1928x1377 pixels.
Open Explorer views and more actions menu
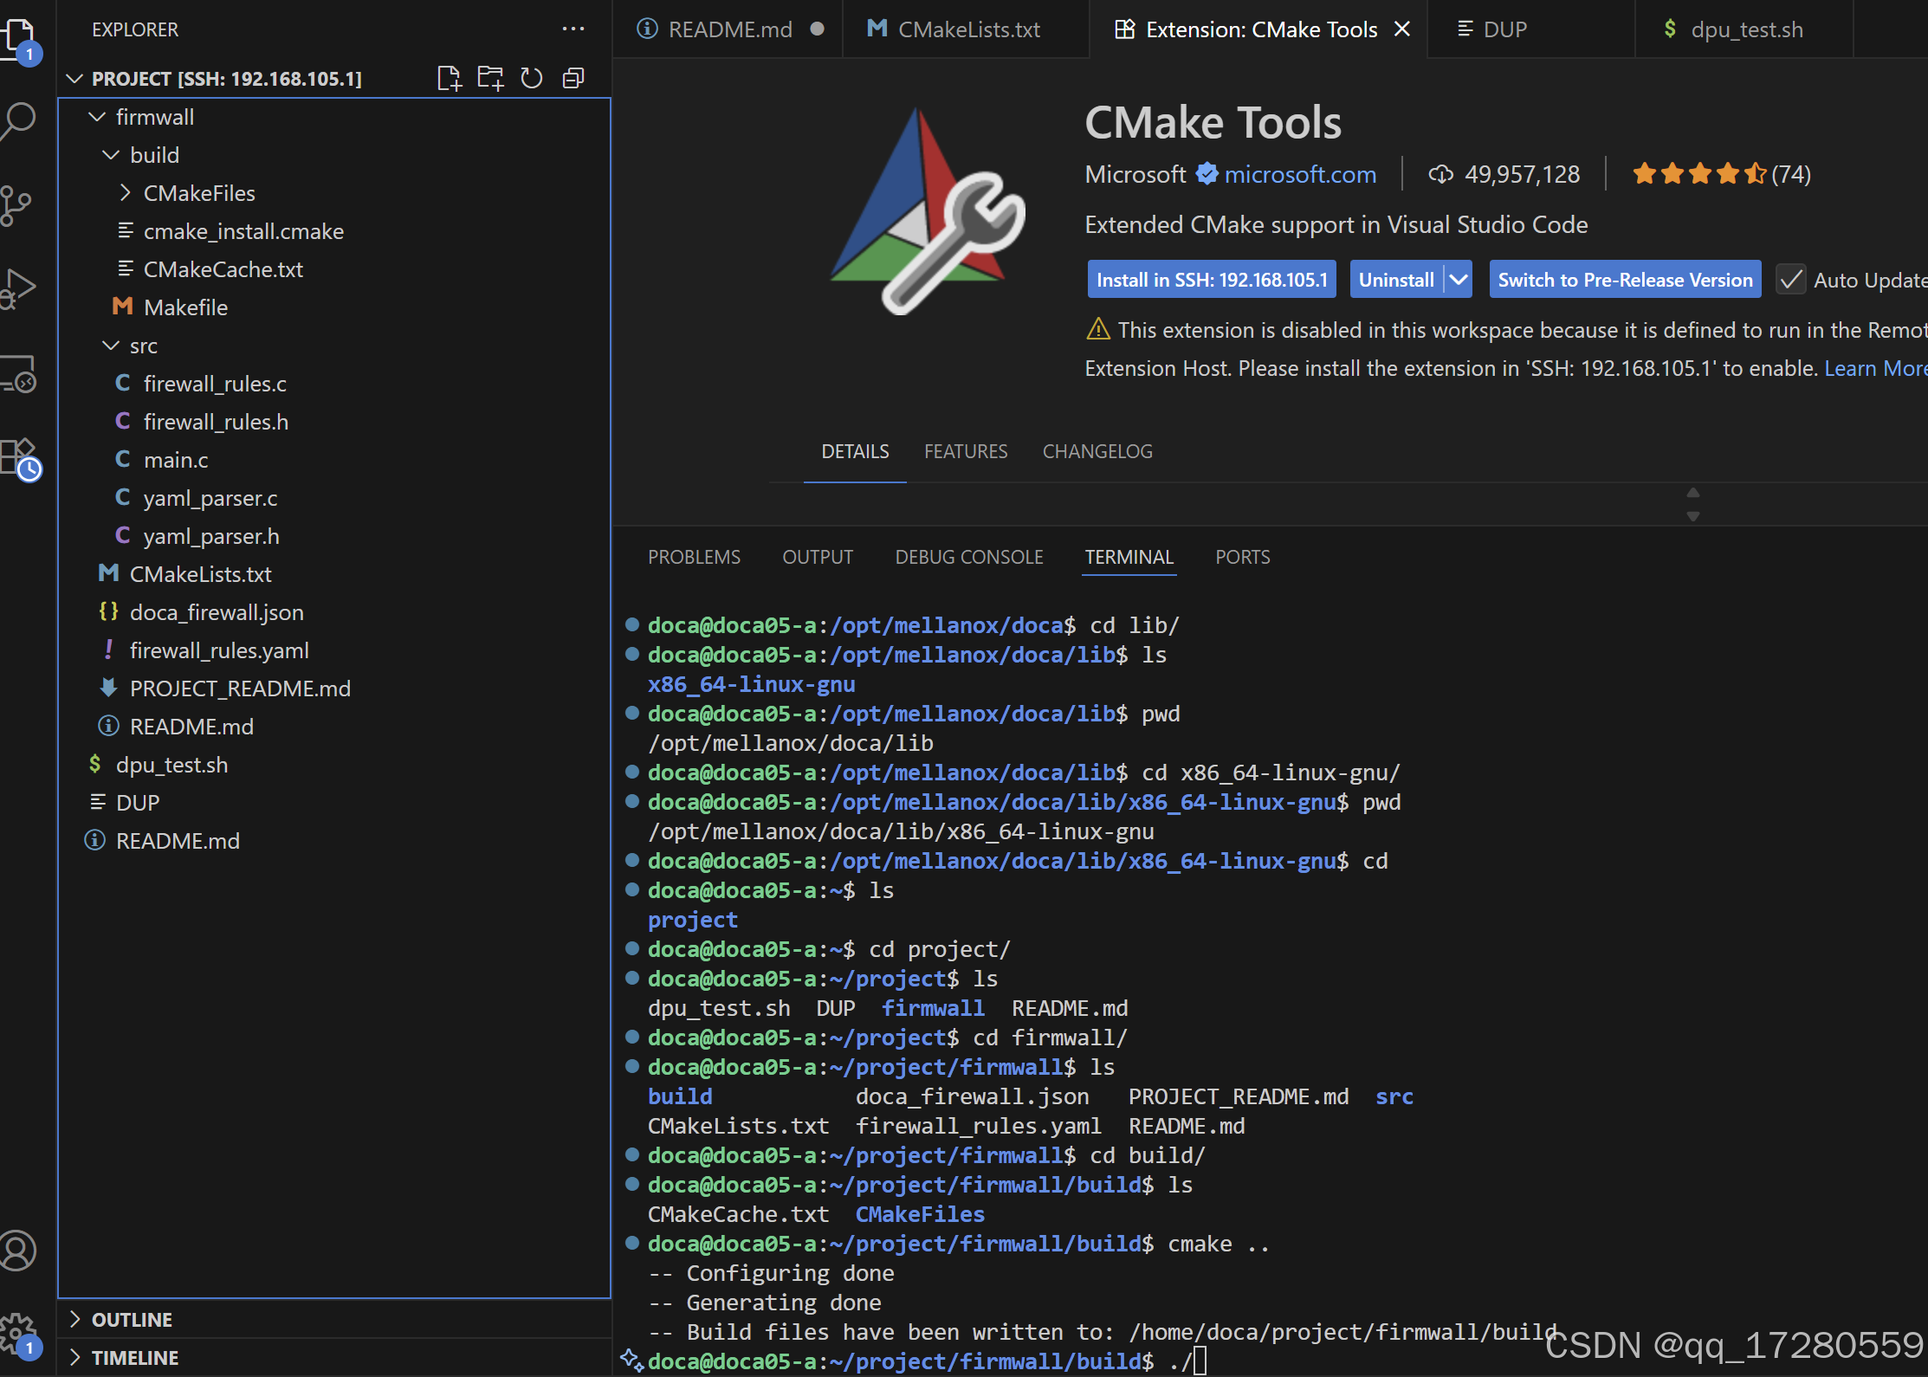(573, 29)
